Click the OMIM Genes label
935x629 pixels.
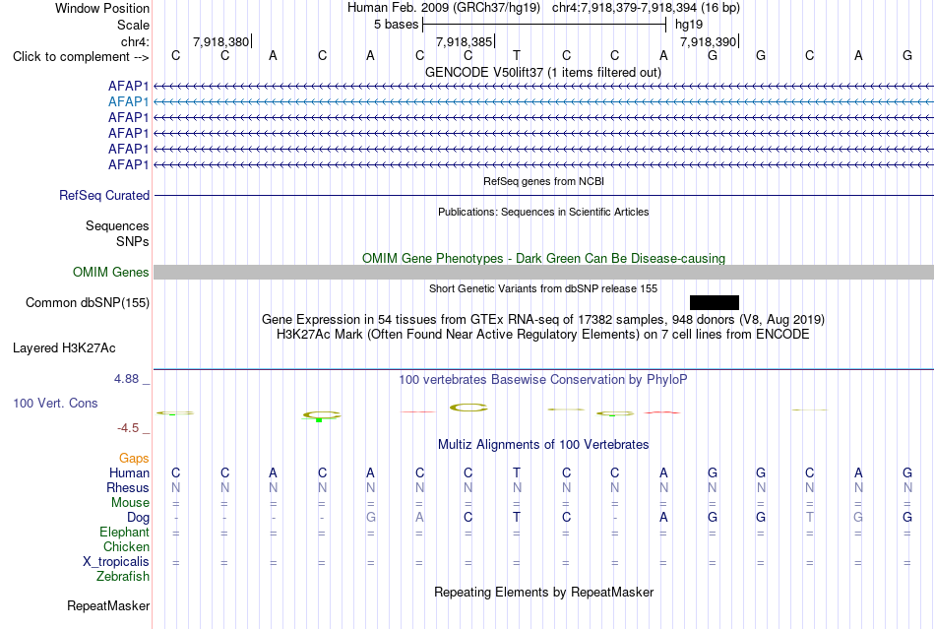(x=111, y=273)
